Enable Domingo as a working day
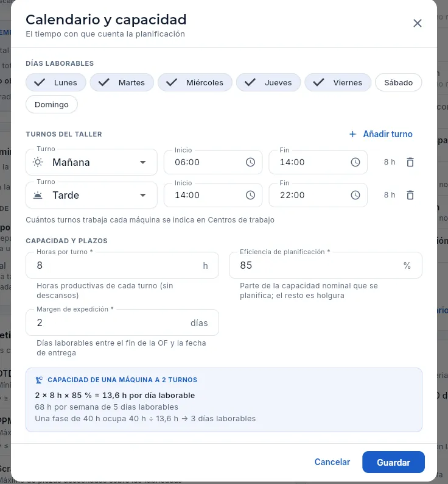Viewport: 448px width, 484px height. 52,104
